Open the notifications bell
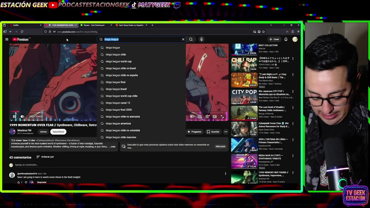 point(286,39)
